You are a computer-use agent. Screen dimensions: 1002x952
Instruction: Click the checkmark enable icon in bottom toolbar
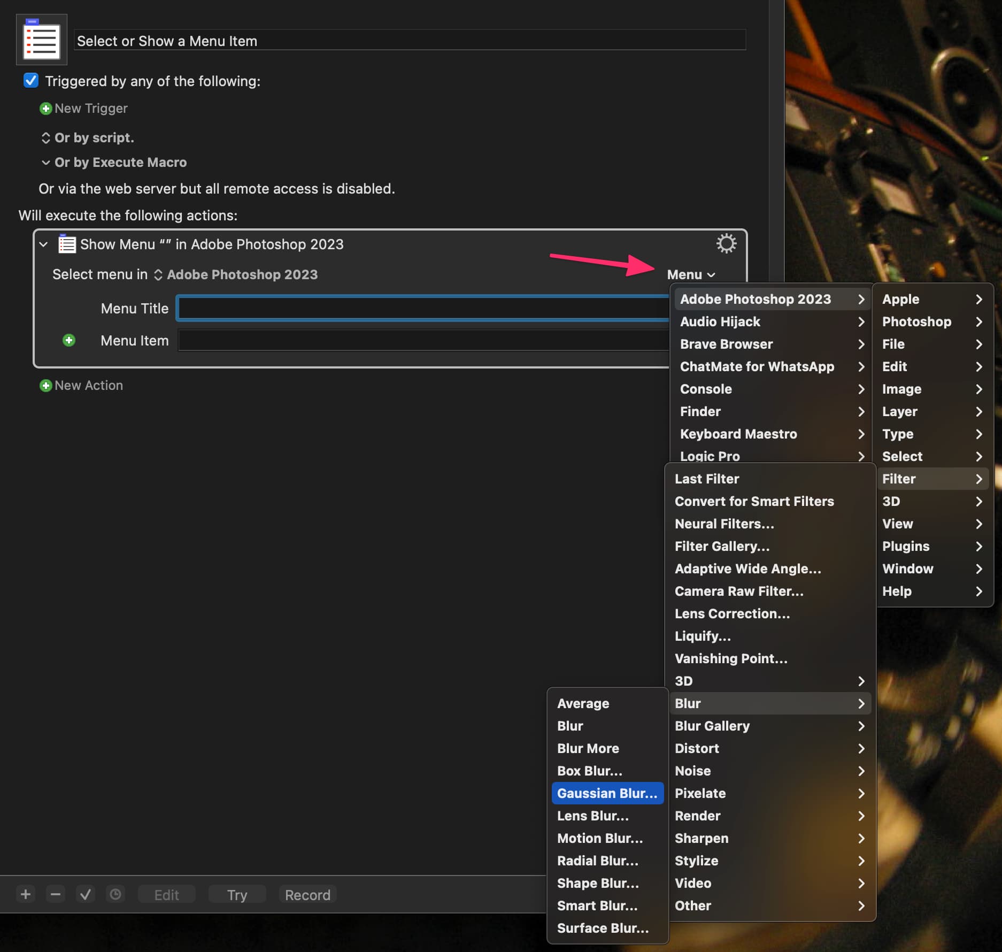point(86,894)
